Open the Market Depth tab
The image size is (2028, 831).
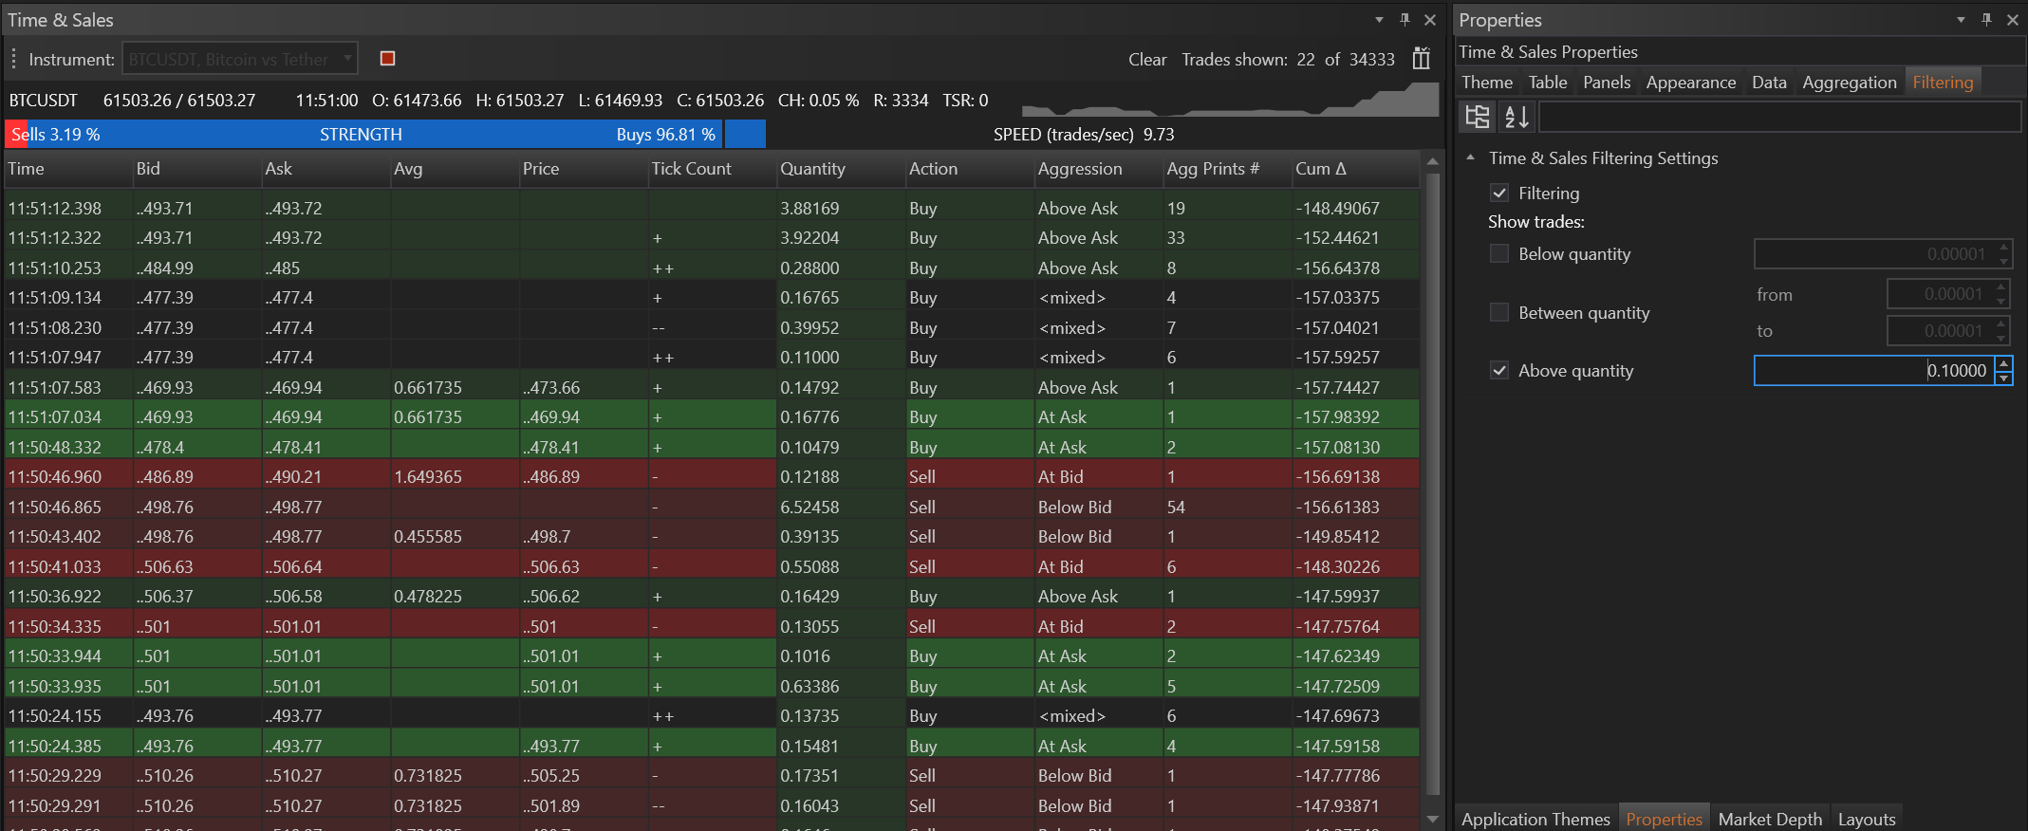click(x=1769, y=819)
